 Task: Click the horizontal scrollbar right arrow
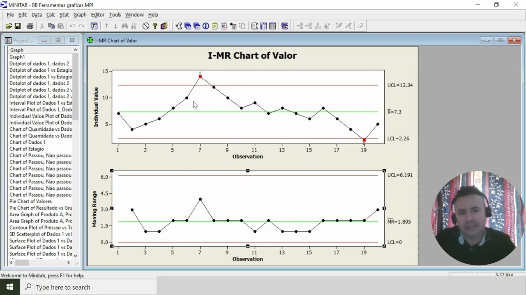pyautogui.click(x=69, y=263)
